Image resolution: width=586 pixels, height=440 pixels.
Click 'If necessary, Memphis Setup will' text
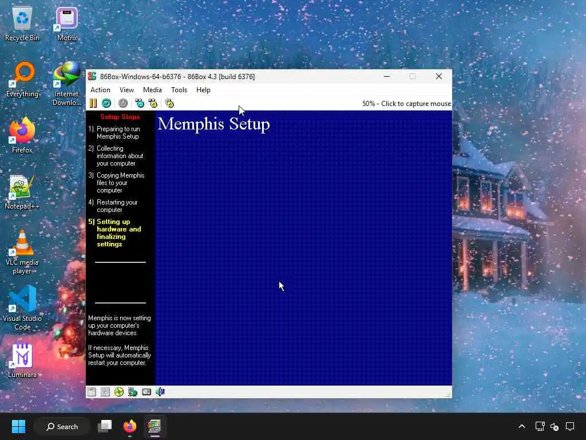click(x=120, y=355)
